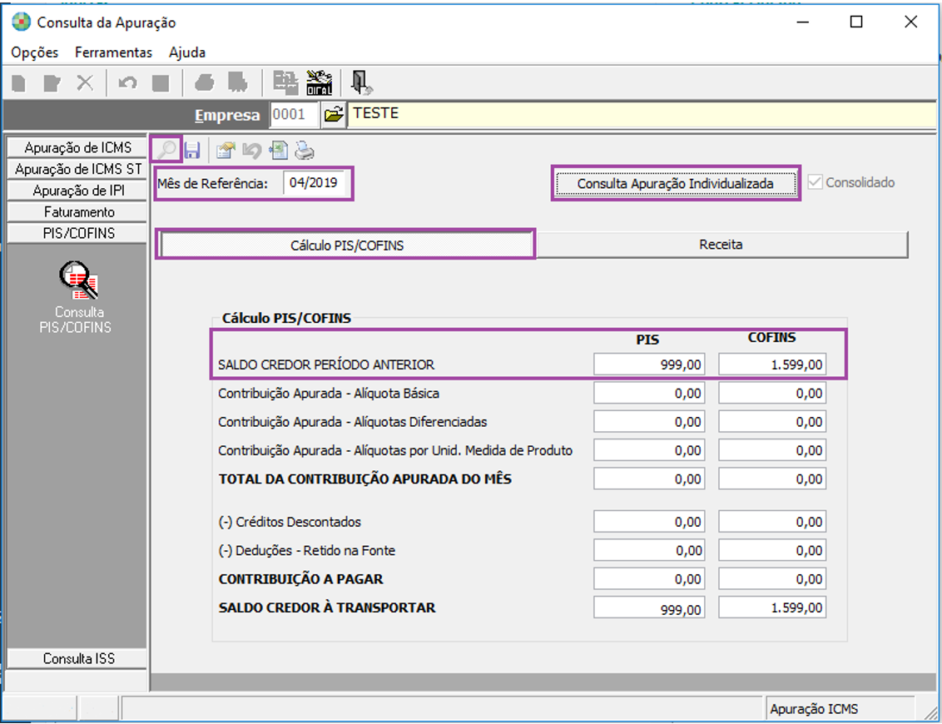Open the Ferramentas menu
This screenshot has width=942, height=724.
[113, 52]
